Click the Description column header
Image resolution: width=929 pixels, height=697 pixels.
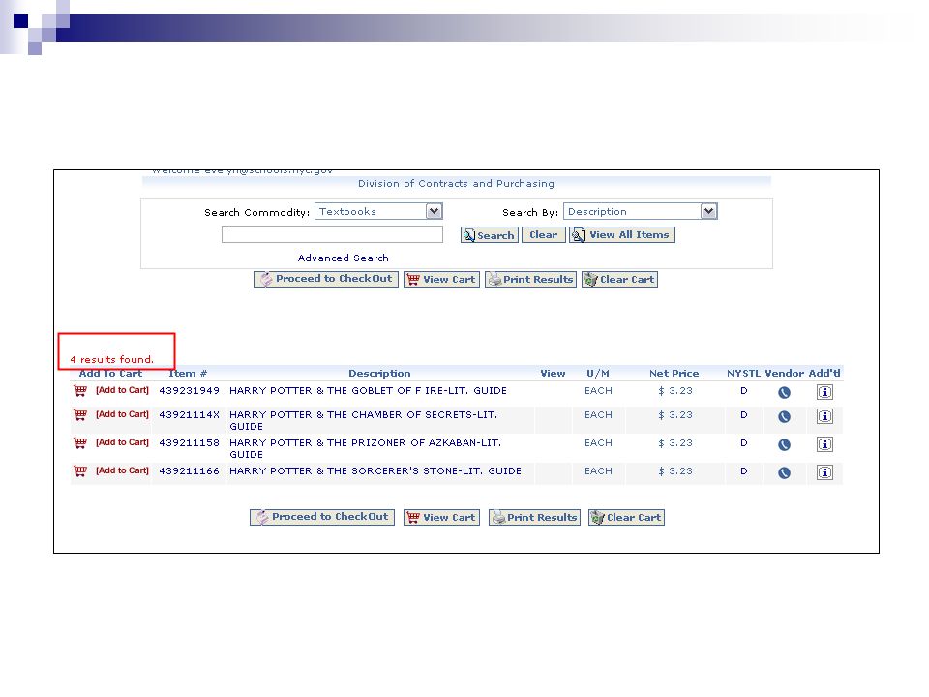tap(379, 374)
